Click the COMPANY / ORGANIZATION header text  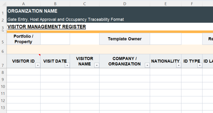coord(125,61)
